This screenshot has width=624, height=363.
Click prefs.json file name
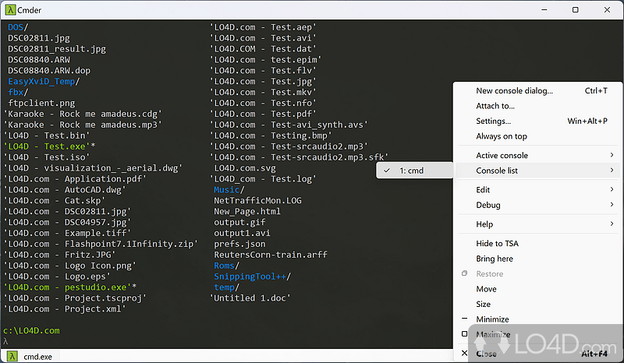coord(239,244)
